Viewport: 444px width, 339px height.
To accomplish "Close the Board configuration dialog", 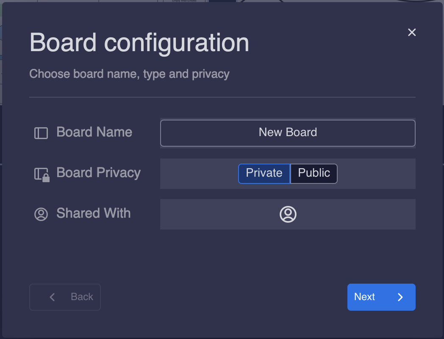I will click(x=412, y=33).
